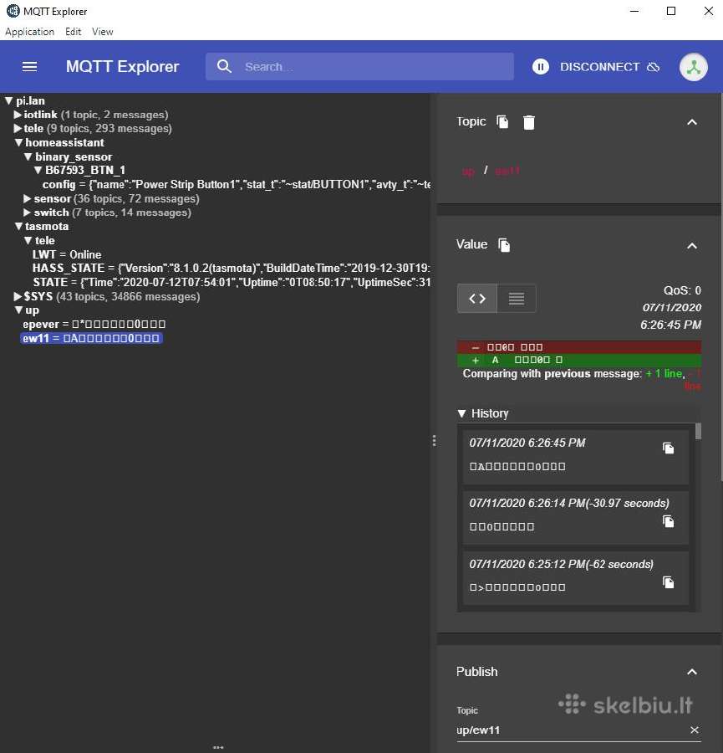The image size is (723, 753).
Task: Select the LWT = Online row
Action: (x=67, y=254)
